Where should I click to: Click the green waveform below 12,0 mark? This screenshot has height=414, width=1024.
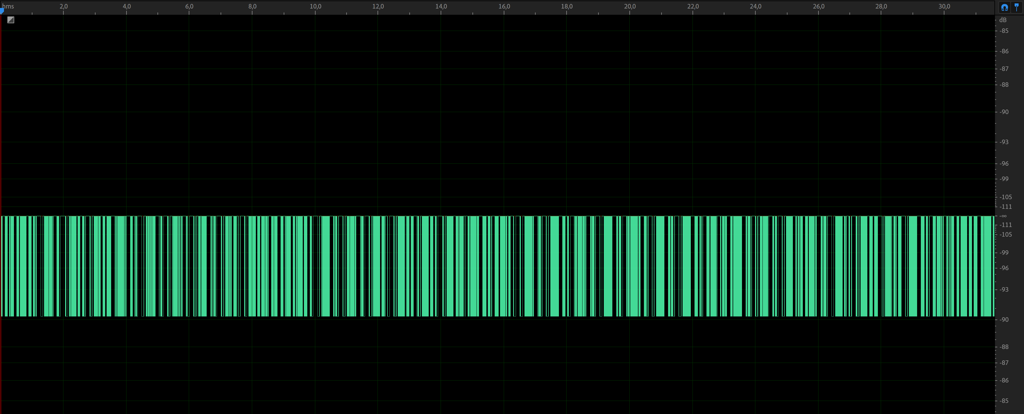[x=377, y=266]
